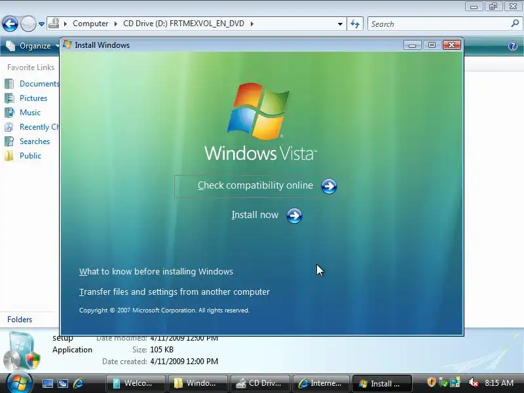Screen dimensions: 524x393
Task: Open recent pages dropdown next to Forward button
Action: coord(41,24)
